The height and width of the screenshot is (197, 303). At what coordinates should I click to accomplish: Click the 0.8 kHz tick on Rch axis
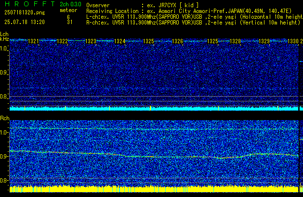(4, 180)
